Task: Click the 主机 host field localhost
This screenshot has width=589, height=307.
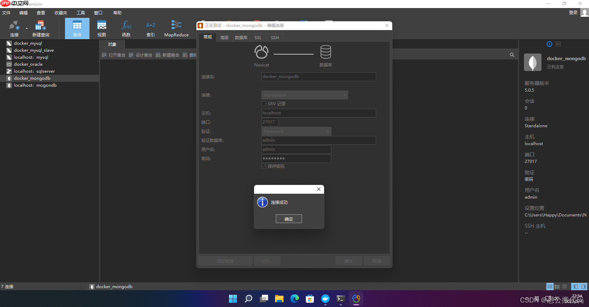Action: point(319,113)
